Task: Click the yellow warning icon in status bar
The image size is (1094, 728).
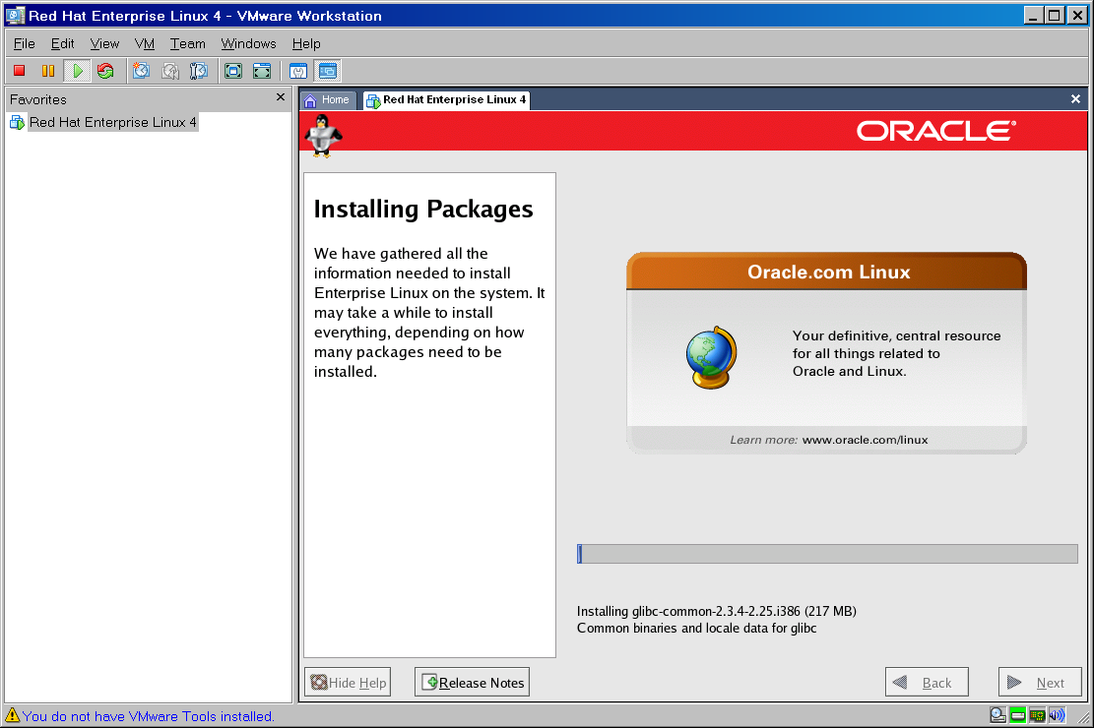Action: tap(12, 715)
